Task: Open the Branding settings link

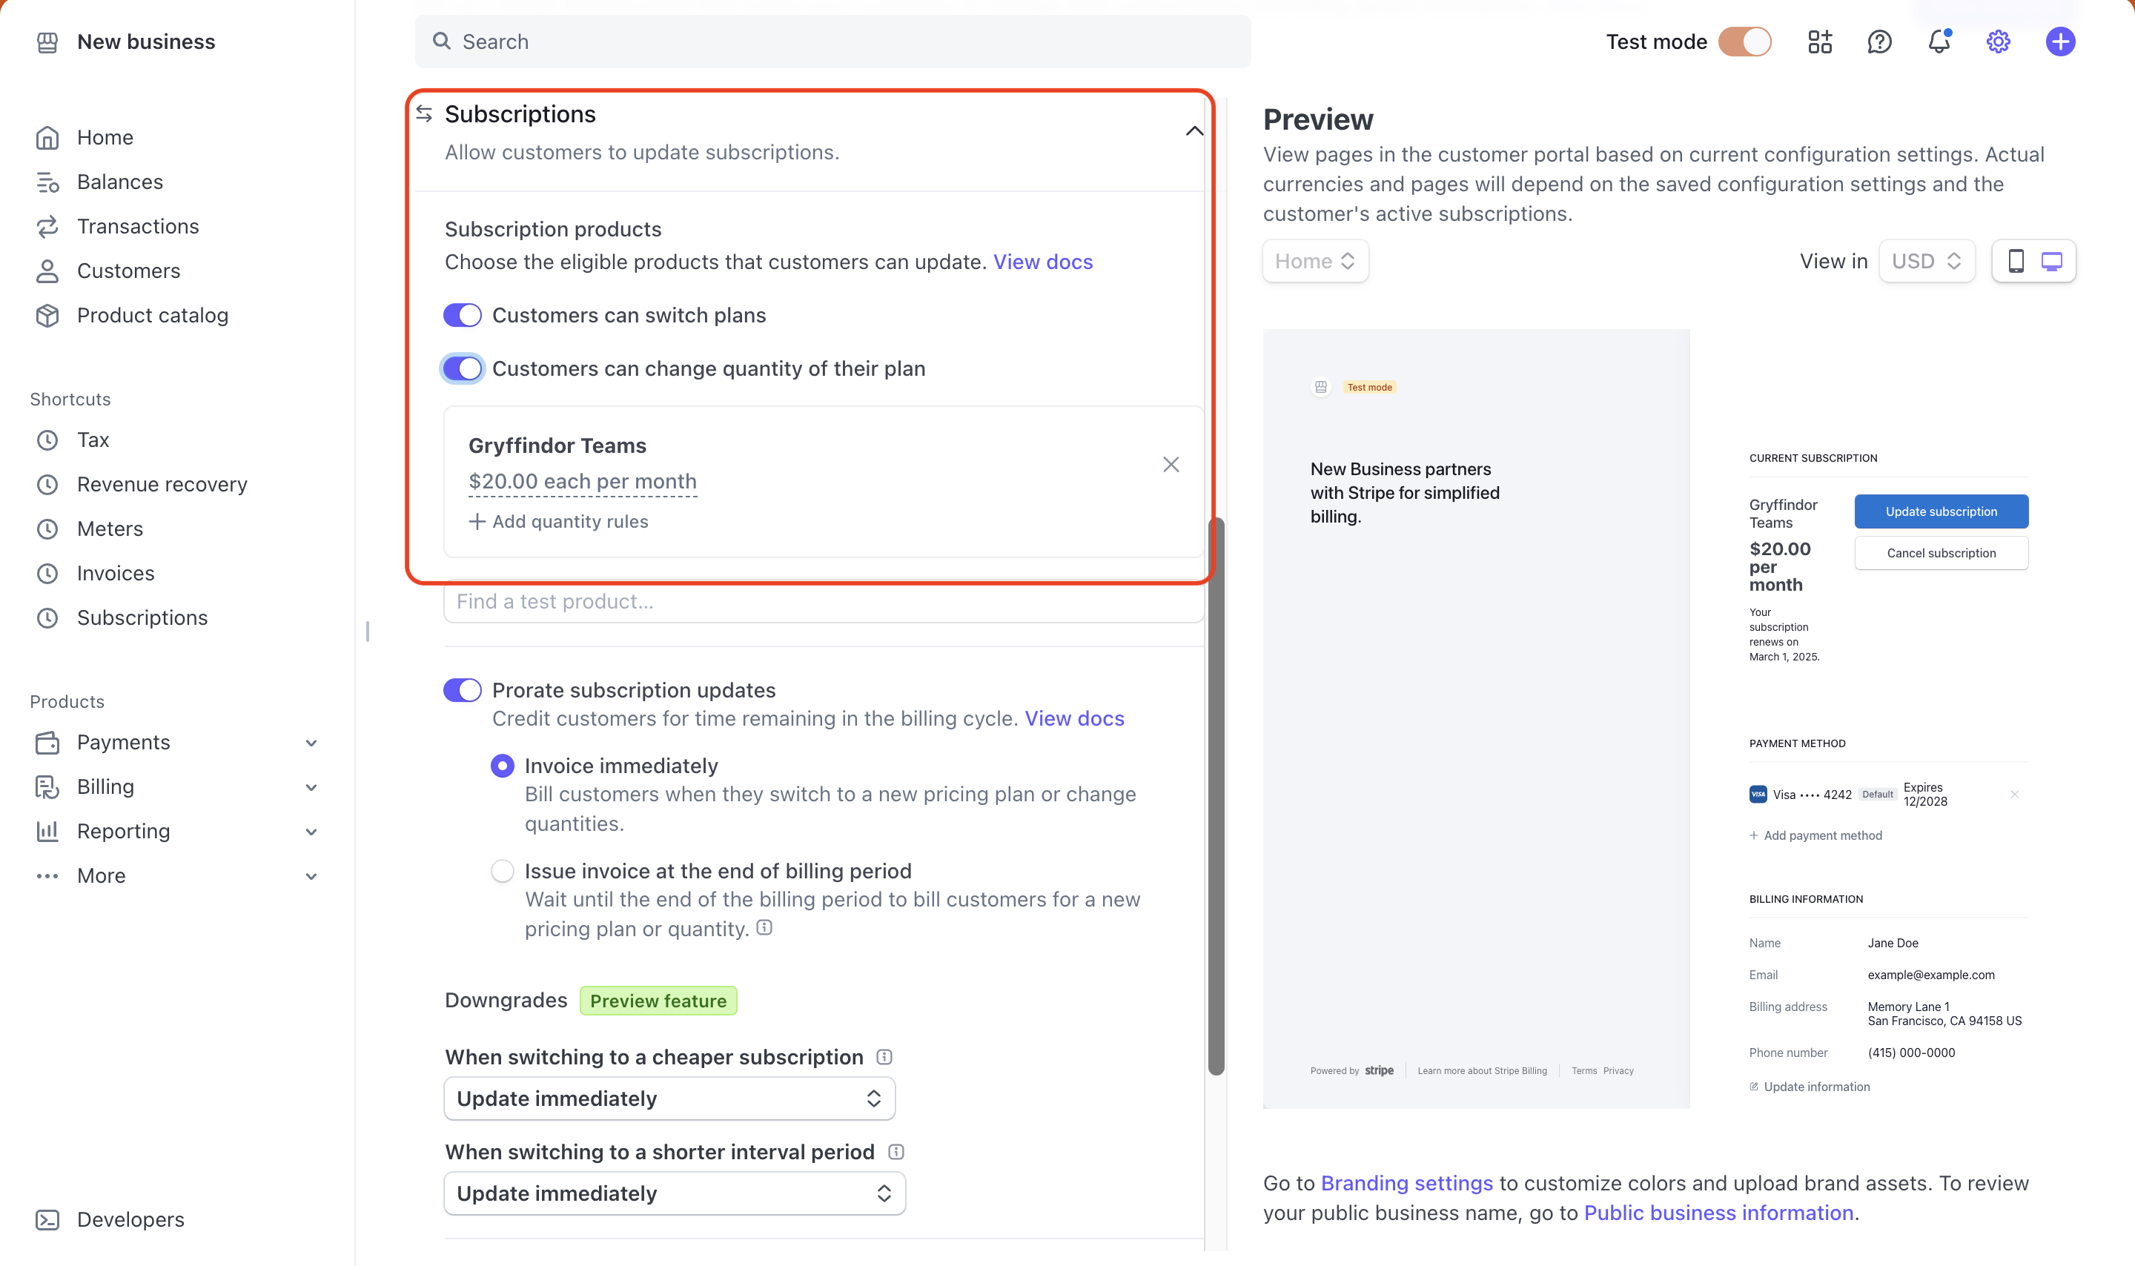Action: [x=1406, y=1183]
